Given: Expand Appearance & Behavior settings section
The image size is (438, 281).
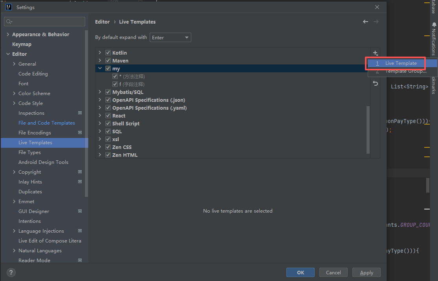Looking at the screenshot, I should point(8,35).
